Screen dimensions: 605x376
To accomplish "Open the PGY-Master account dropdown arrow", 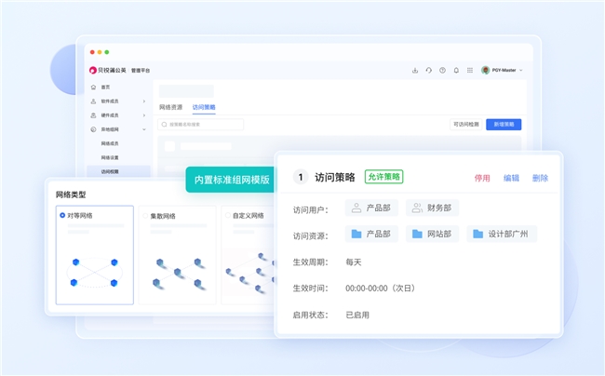I will [x=521, y=71].
